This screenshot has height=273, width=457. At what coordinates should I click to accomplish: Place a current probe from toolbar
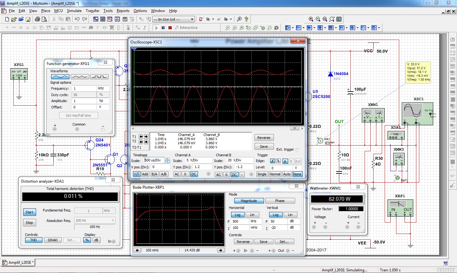[235, 28]
